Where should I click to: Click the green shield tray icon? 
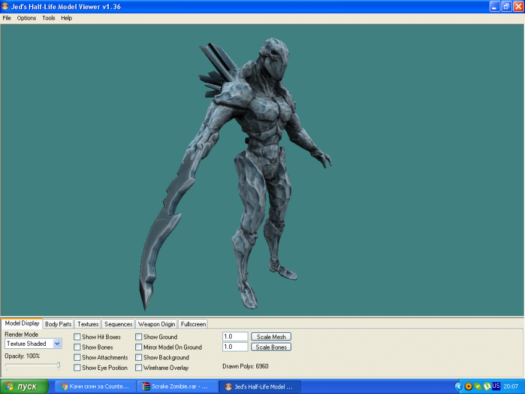[477, 387]
